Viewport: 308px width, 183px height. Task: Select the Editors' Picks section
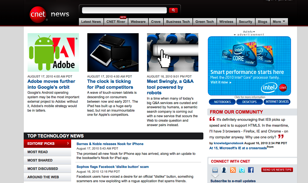tap(47, 144)
